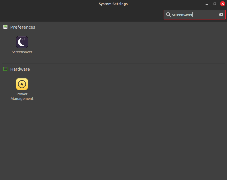Viewport: 227px width, 180px height.
Task: Click the Preferences category icon
Action: pos(5,27)
